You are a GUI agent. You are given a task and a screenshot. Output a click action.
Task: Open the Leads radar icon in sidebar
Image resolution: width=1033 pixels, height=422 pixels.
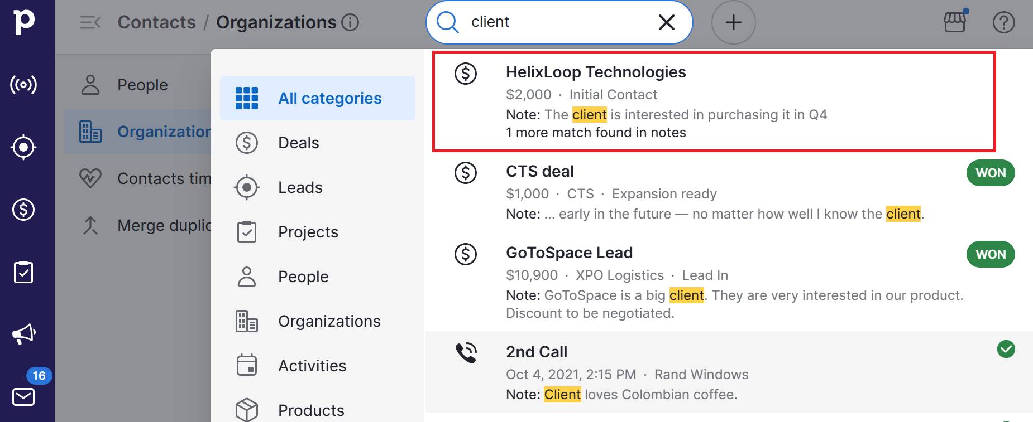23,85
